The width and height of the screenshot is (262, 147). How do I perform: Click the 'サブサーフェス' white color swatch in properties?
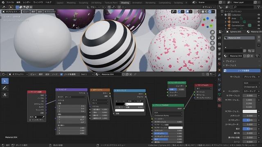[250, 111]
